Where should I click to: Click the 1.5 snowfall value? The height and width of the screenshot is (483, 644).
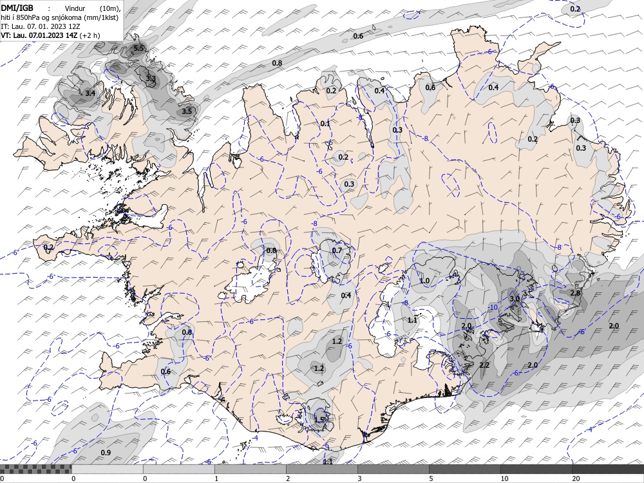tap(319, 420)
